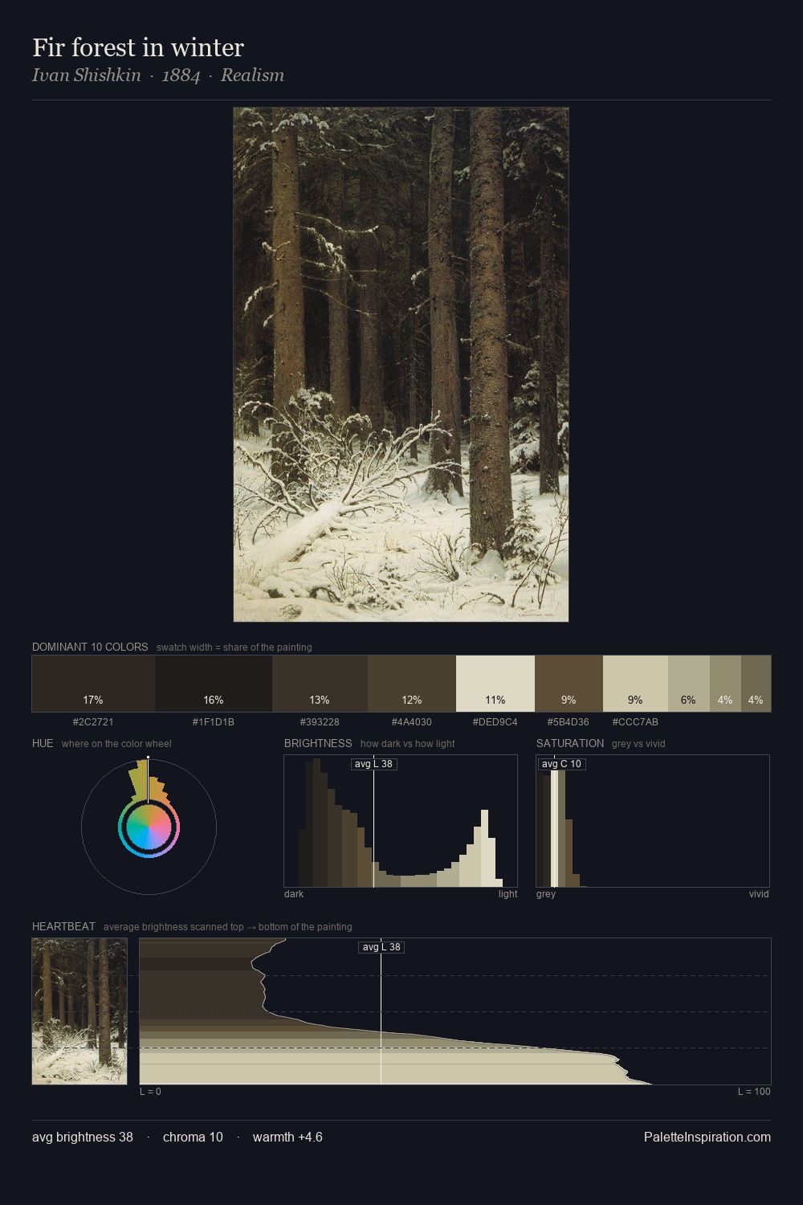The height and width of the screenshot is (1205, 803).
Task: Click the warmth +4.6 footer text
Action: [x=287, y=1137]
